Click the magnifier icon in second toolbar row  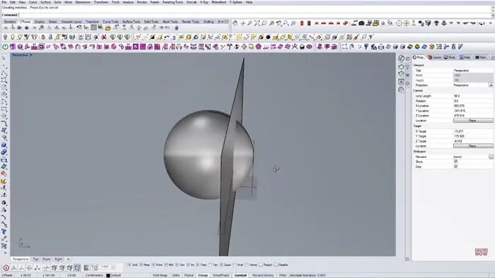click(x=363, y=37)
